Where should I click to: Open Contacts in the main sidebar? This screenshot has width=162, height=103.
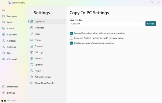pyautogui.click(x=11, y=41)
